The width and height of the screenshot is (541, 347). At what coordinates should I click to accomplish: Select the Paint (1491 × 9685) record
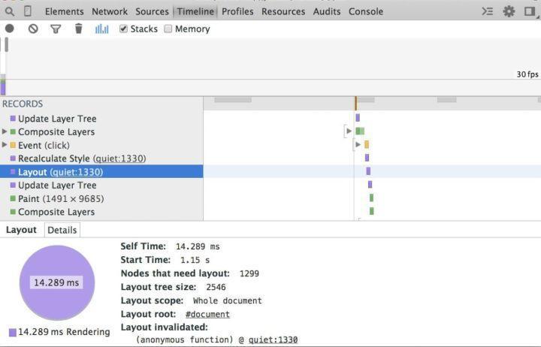pyautogui.click(x=101, y=199)
